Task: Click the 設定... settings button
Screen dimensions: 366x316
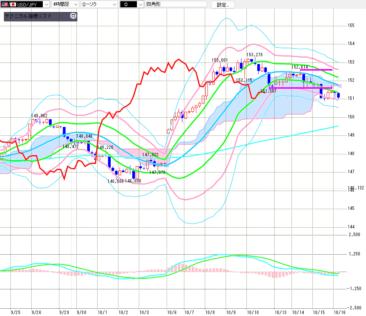Action: 225,5
